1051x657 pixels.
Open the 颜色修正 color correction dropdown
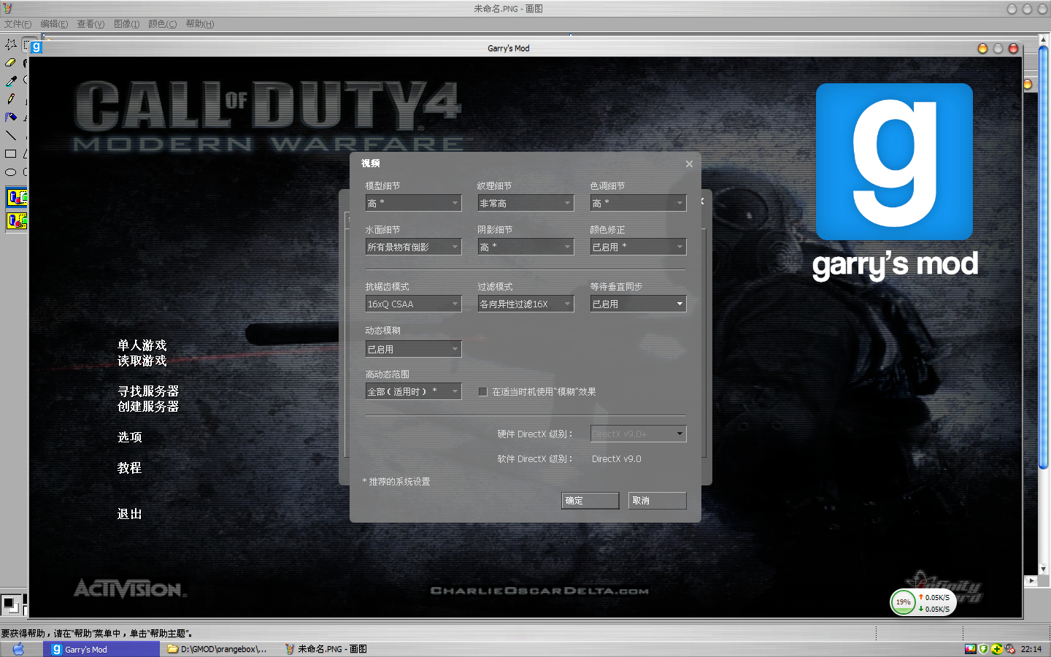click(x=639, y=247)
